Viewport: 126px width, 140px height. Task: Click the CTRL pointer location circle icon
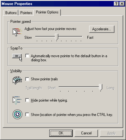pos(17,114)
